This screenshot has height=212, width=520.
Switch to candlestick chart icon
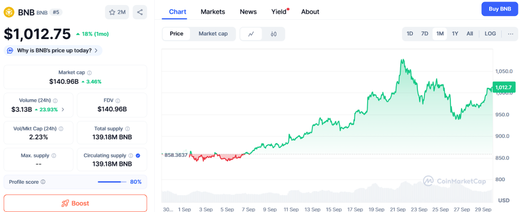click(274, 34)
